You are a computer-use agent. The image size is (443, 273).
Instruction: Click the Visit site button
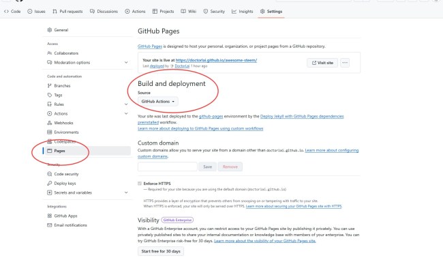coord(322,63)
